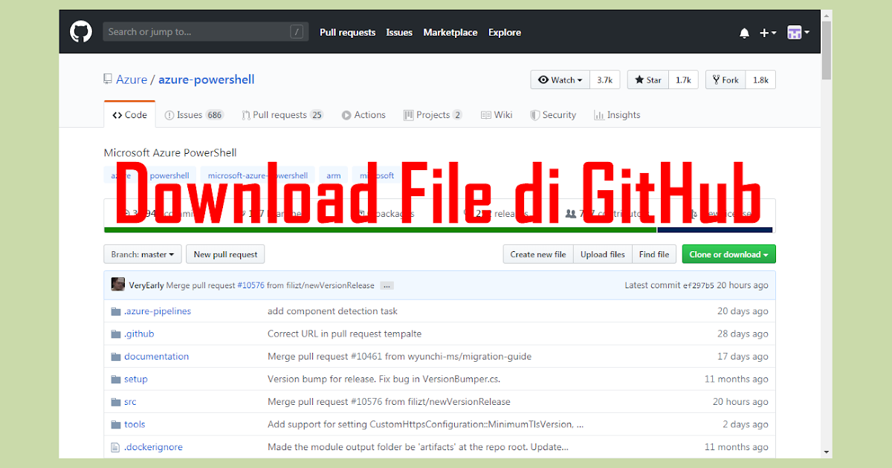Click the src folder icon
892x468 pixels.
pos(115,402)
